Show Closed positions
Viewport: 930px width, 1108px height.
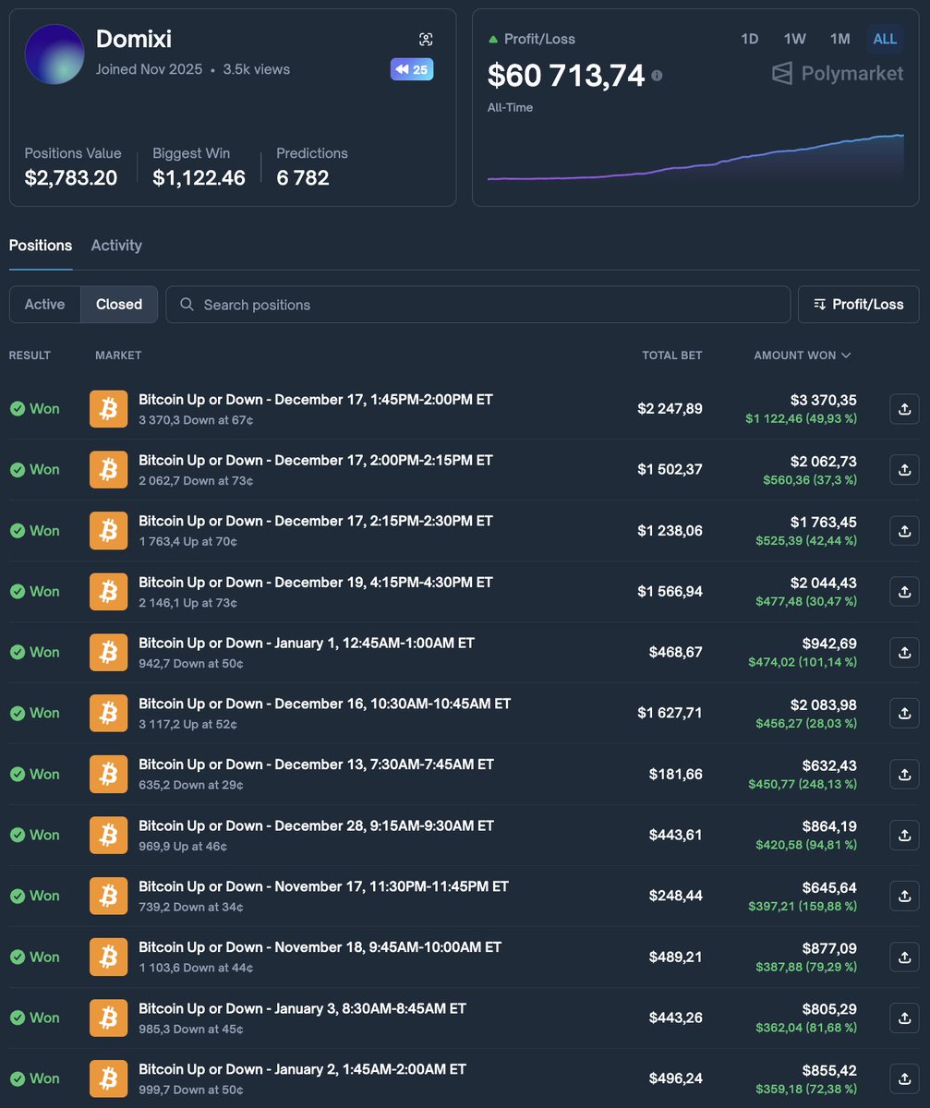[x=119, y=305]
